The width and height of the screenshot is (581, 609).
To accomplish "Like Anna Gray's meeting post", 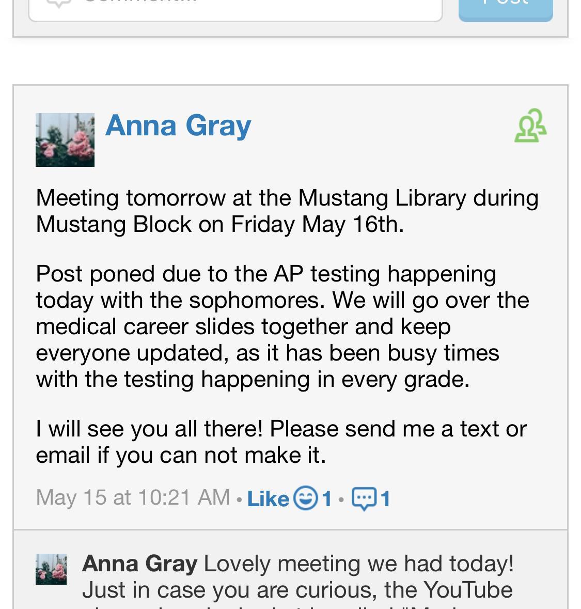I will [x=268, y=499].
